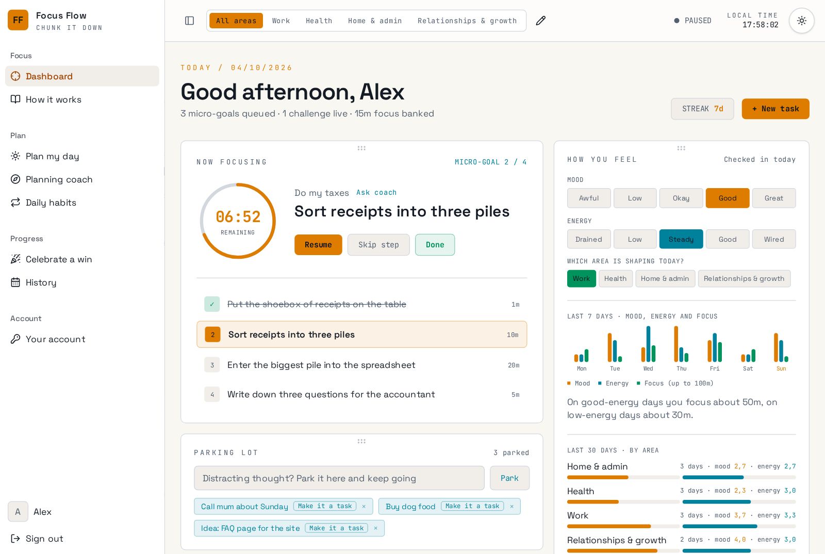Click the local time 17:58:02
825x554 pixels.
point(760,25)
